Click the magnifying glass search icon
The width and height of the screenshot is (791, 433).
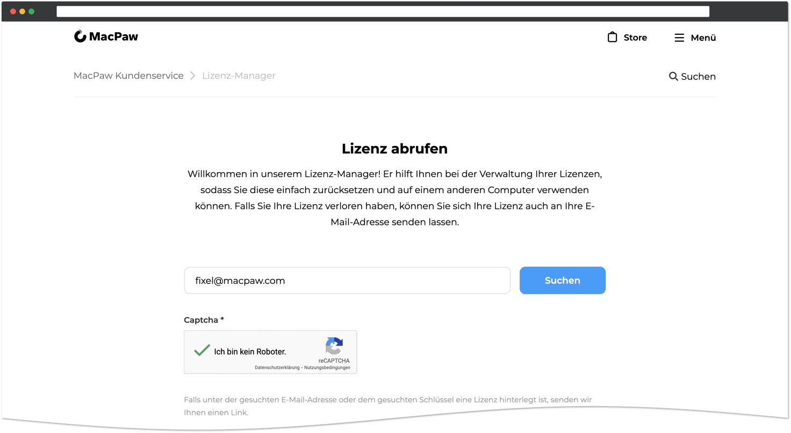673,76
